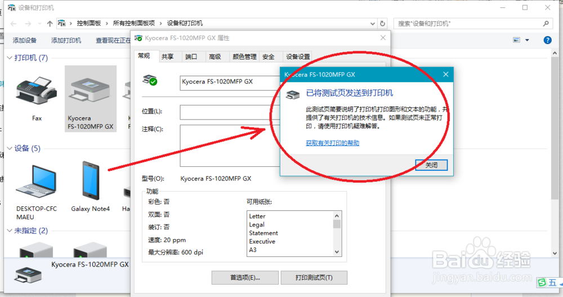Image resolution: width=563 pixels, height=297 pixels.
Task: Open recent locations dropdown arrow
Action: pos(39,24)
